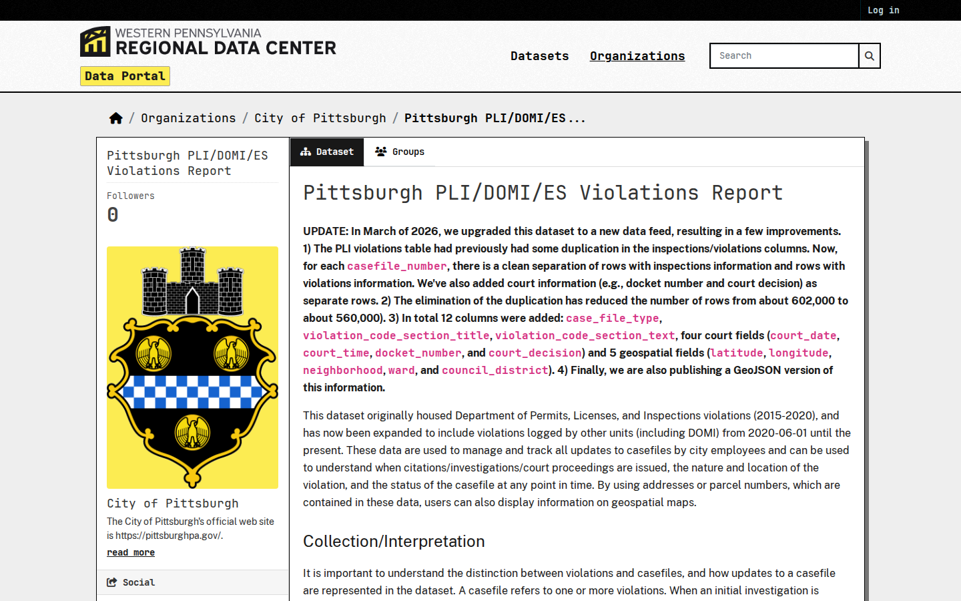The width and height of the screenshot is (961, 601).
Task: Click the casefile_number code text
Action: 397,266
